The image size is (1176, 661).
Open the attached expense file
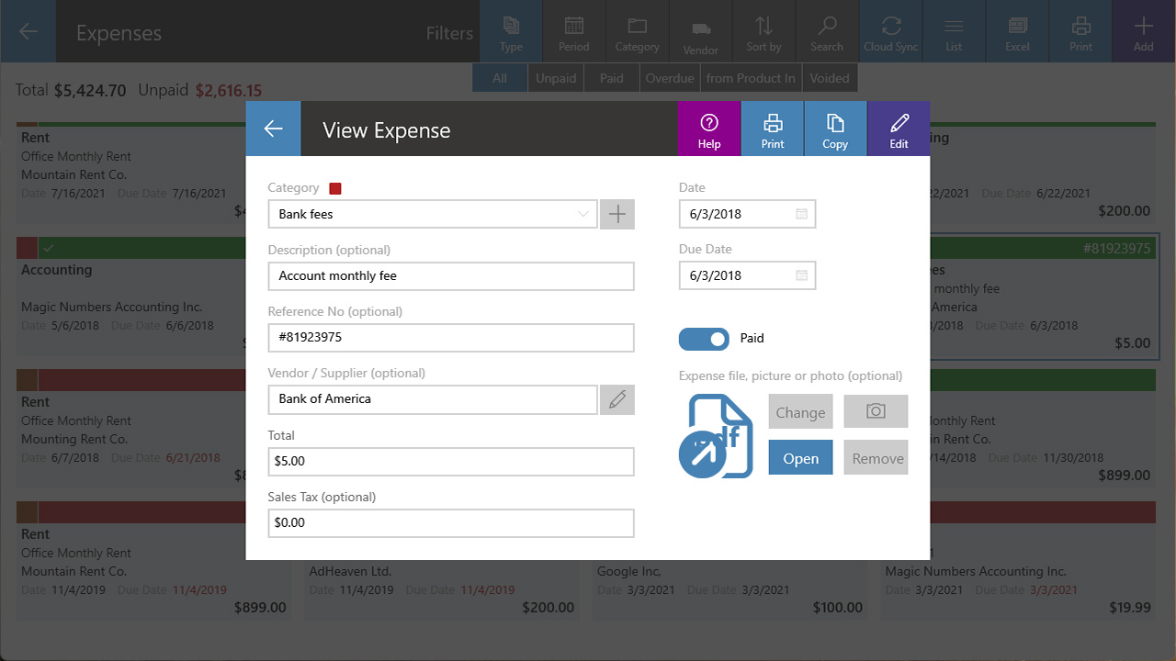801,458
